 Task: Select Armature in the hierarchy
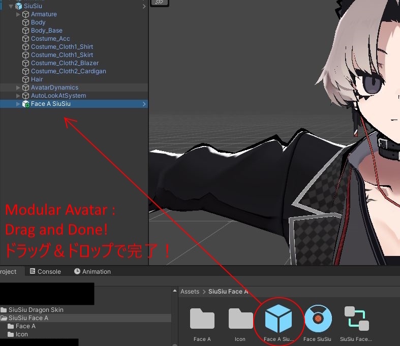(x=44, y=14)
